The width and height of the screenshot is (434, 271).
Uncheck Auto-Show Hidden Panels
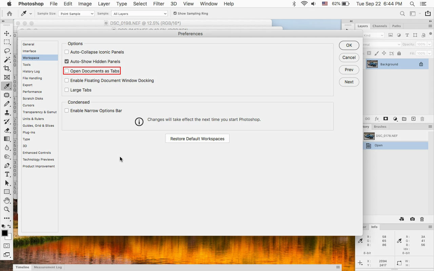point(67,61)
